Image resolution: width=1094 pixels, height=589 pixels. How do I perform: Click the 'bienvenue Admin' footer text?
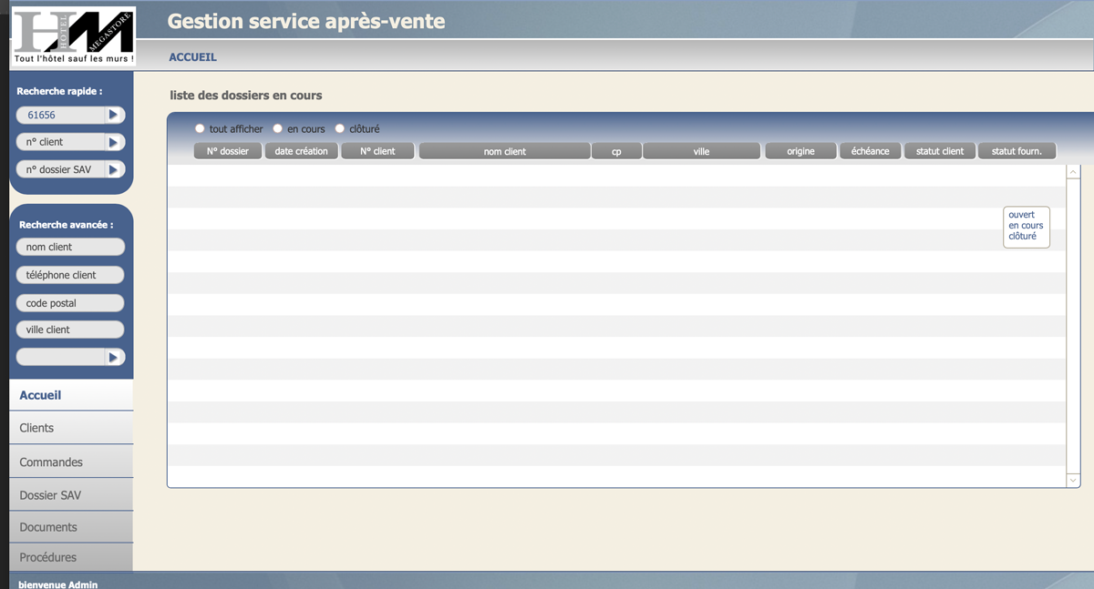57,584
